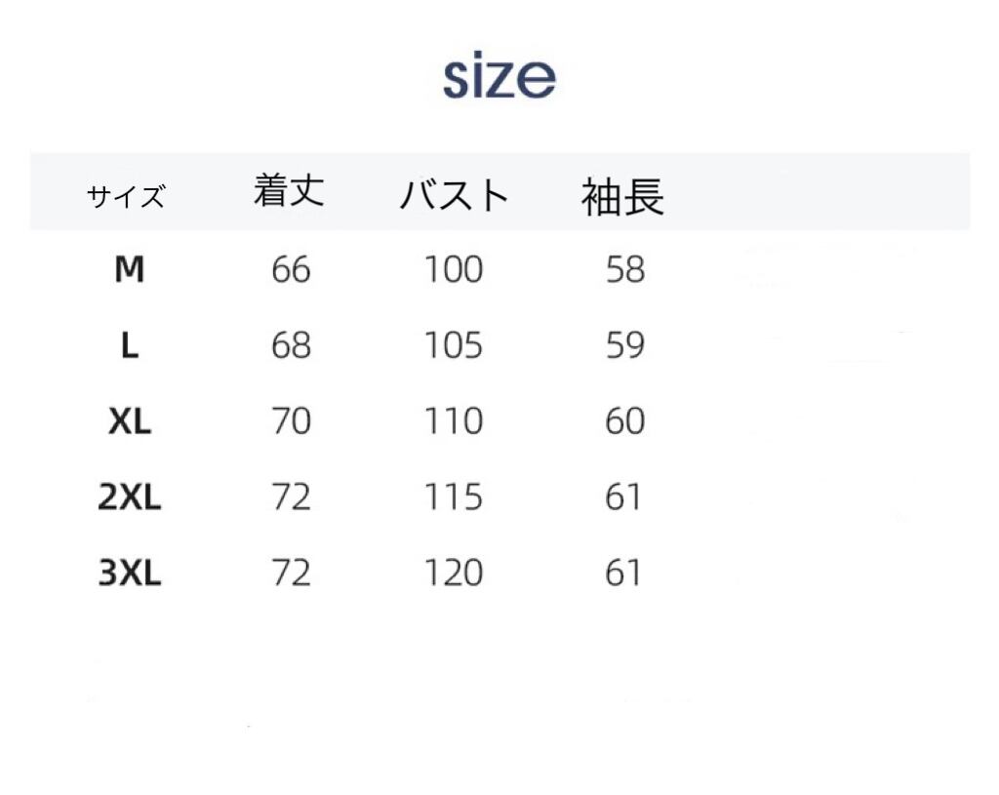Click the sleeve value 58 for M
The image size is (999, 795).
pyautogui.click(x=624, y=269)
